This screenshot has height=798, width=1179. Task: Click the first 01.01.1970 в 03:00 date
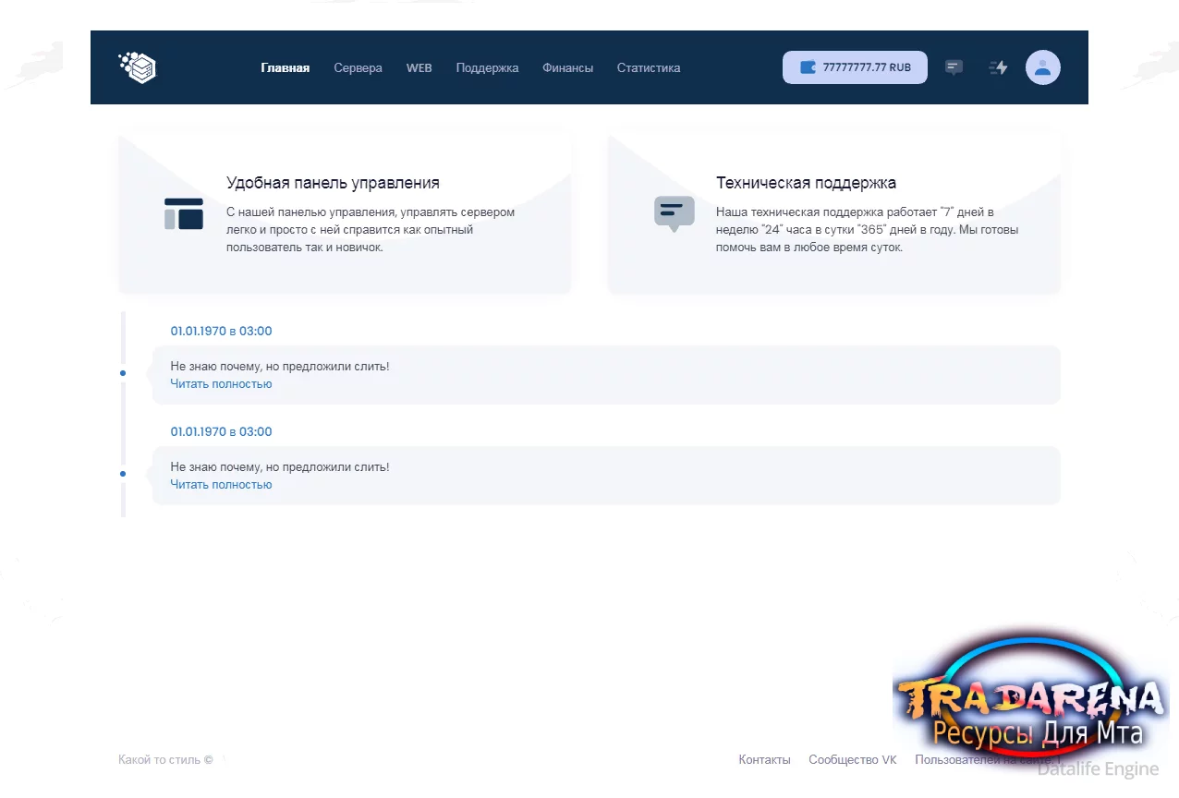[221, 331]
